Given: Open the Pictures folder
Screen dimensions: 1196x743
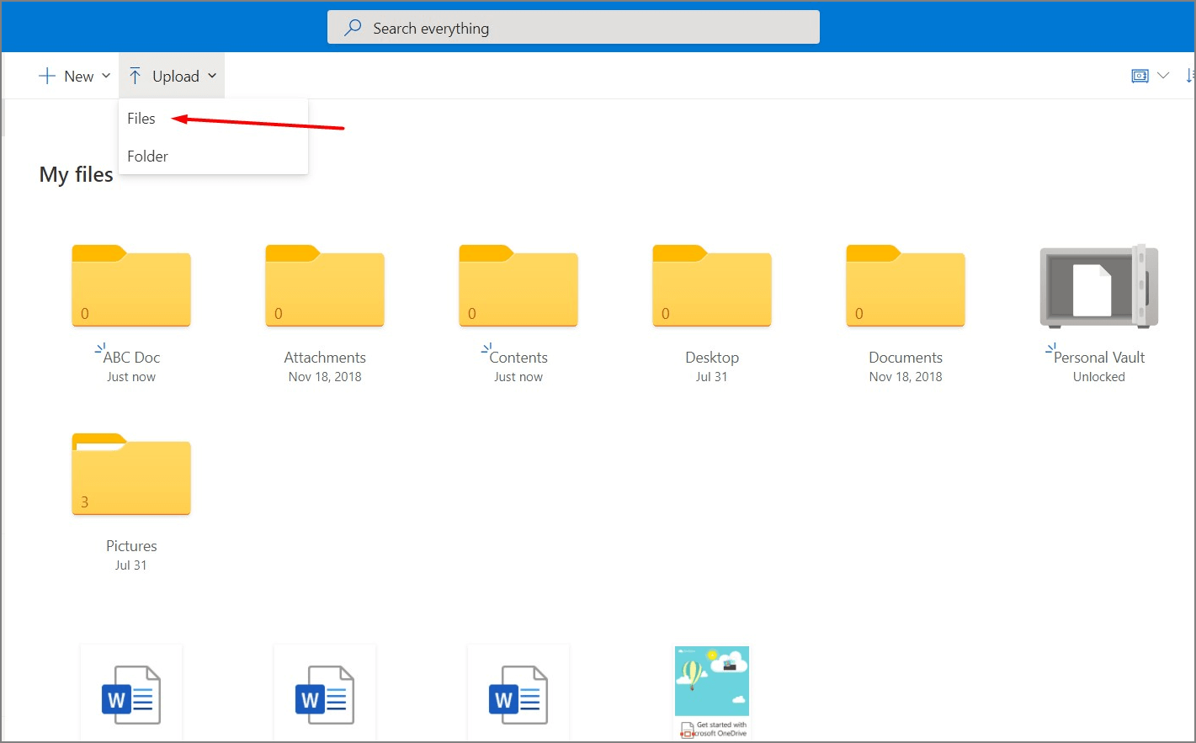Looking at the screenshot, I should tap(130, 474).
